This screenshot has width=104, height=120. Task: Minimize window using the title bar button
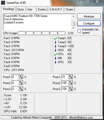click(81, 2)
